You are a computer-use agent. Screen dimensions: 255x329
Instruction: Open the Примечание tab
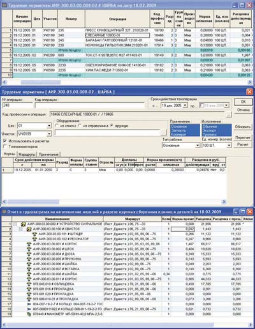pyautogui.click(x=48, y=155)
